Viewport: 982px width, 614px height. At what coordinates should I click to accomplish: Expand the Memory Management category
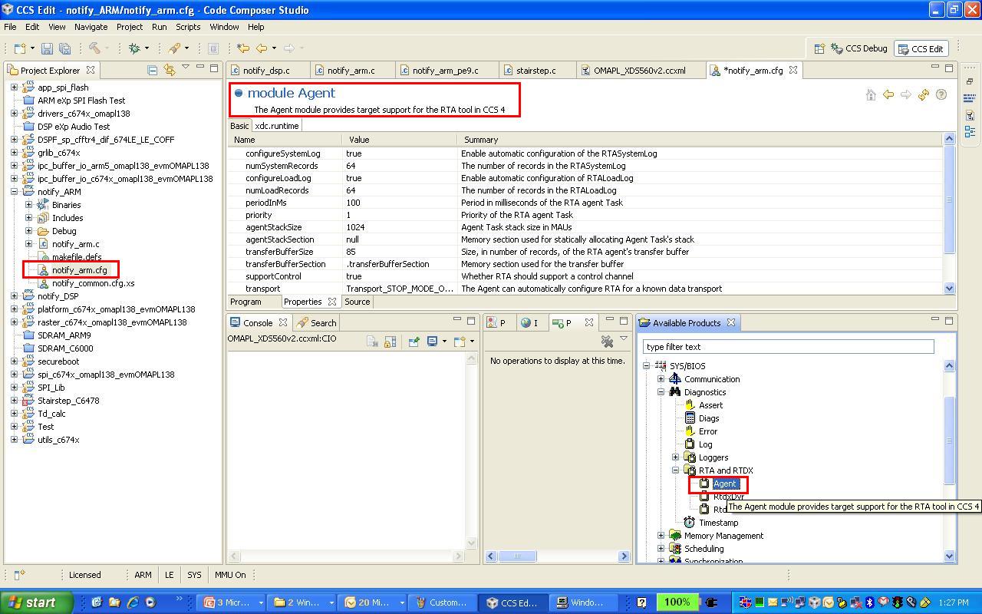click(661, 536)
